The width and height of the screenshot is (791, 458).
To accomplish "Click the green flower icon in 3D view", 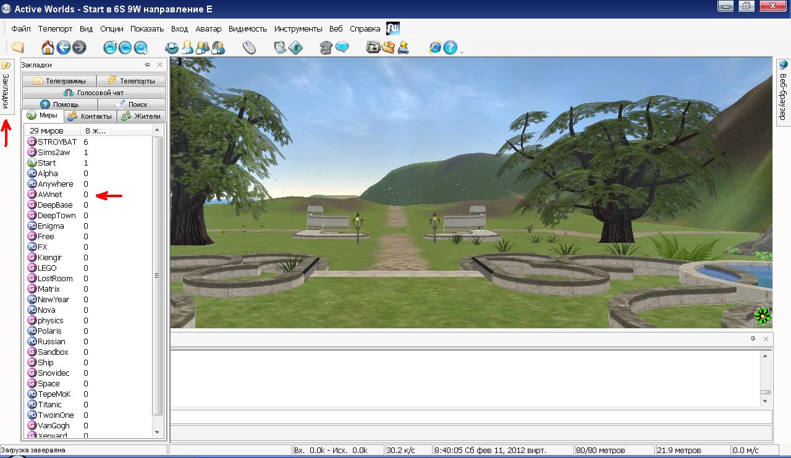I will (x=763, y=316).
